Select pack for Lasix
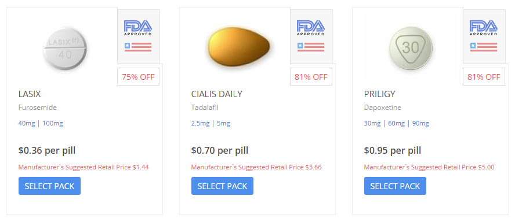515x222 pixels. [x=50, y=186]
